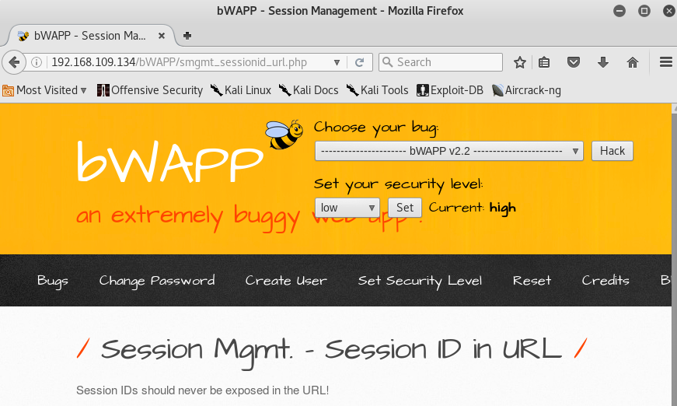Open the Most Visited bookmarks folder
Screen dimensions: 677x406
[44, 90]
